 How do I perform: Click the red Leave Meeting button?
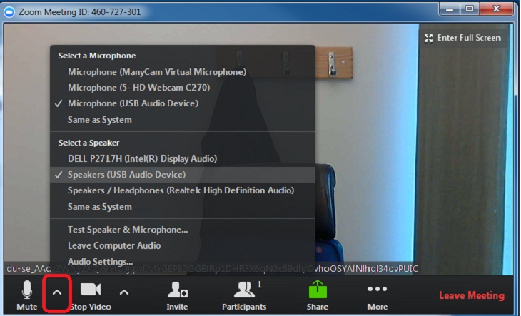(471, 295)
